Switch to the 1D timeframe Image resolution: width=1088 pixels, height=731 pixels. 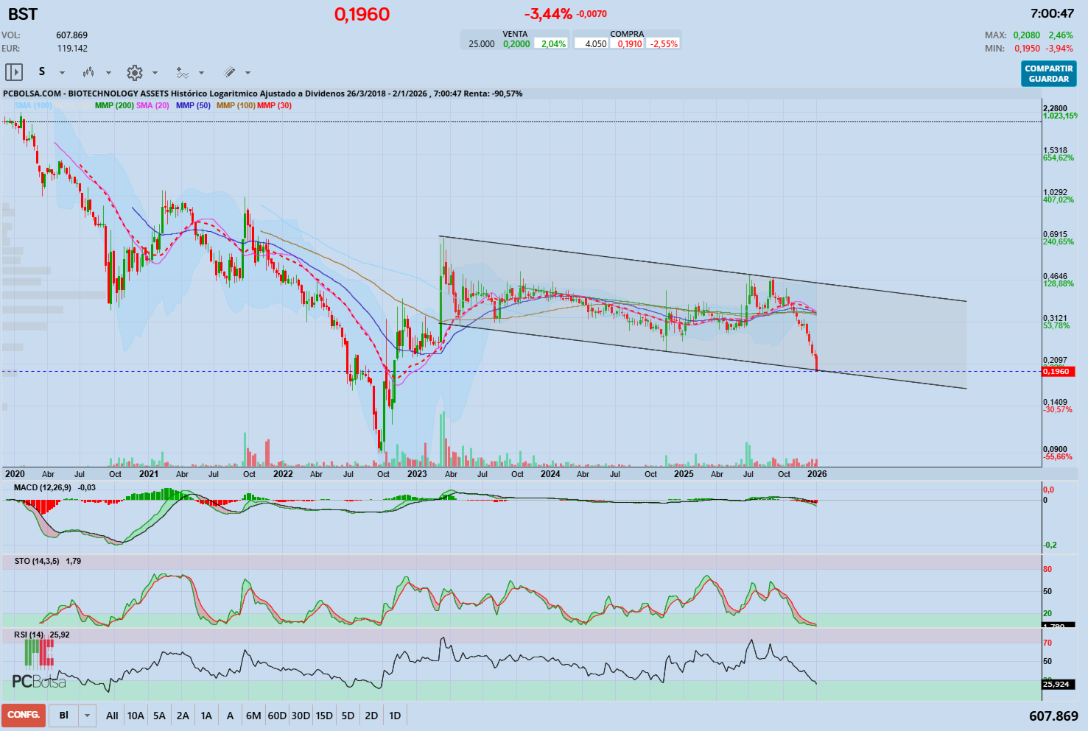(x=394, y=715)
